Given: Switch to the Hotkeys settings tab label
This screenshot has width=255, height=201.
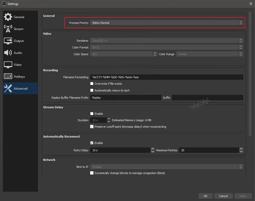Looking at the screenshot, I should click(x=19, y=77).
